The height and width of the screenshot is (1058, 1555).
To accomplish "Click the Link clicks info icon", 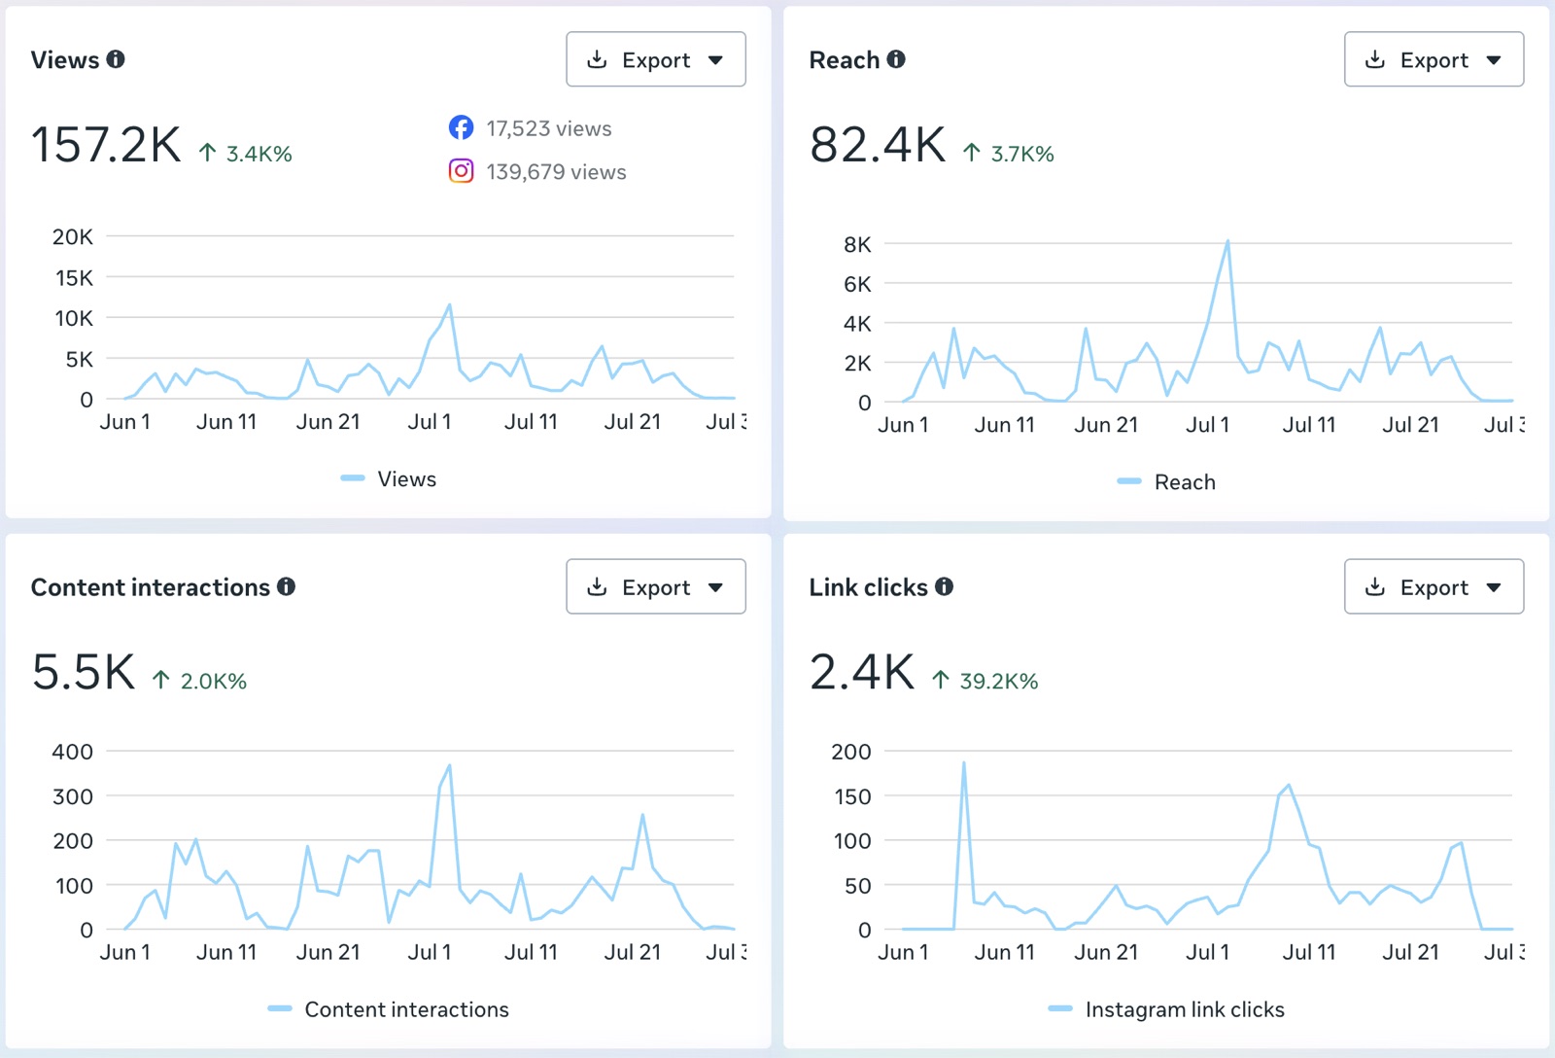I will click(x=944, y=586).
